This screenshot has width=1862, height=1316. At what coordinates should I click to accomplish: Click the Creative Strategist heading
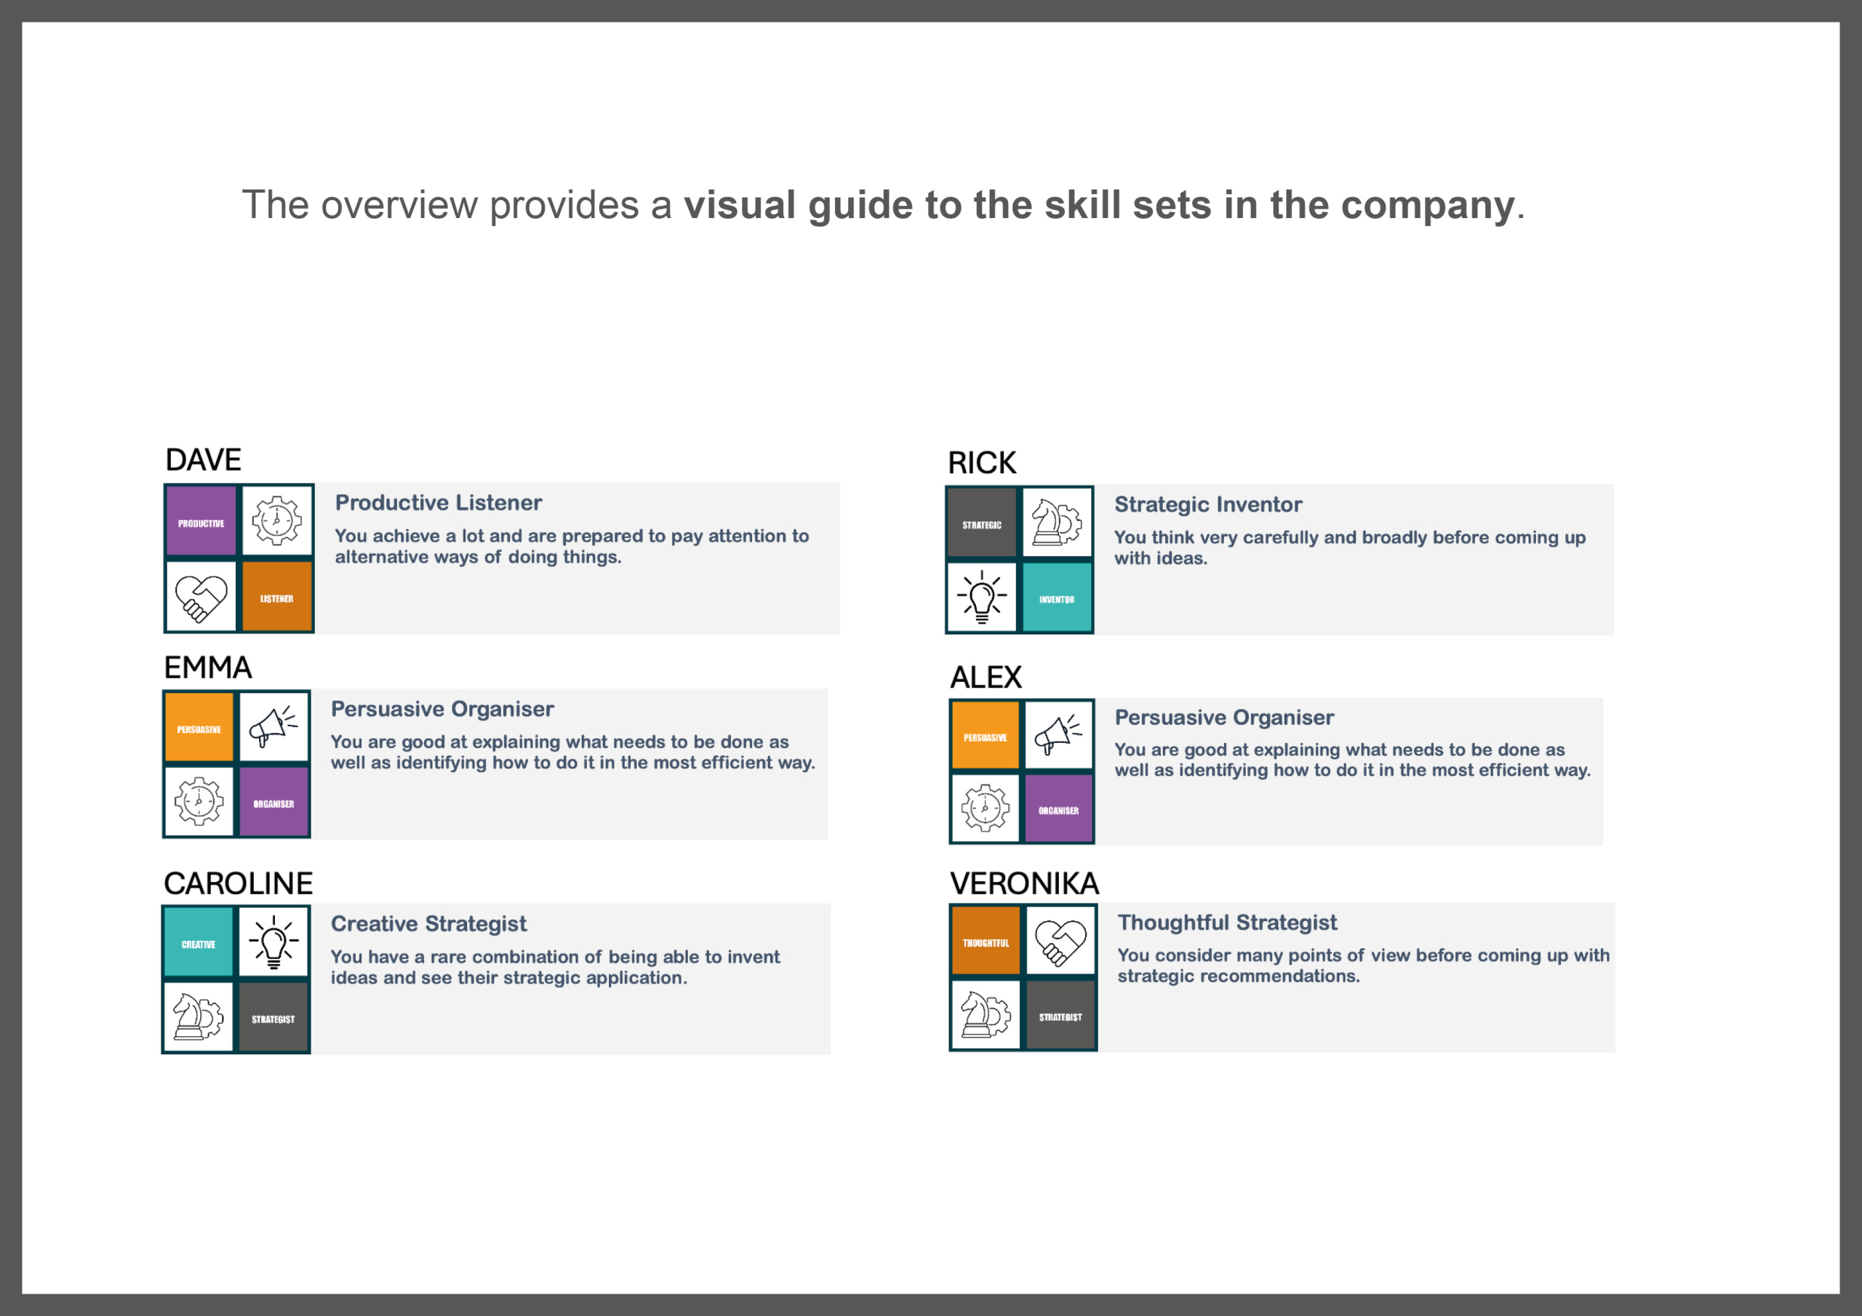tap(428, 923)
